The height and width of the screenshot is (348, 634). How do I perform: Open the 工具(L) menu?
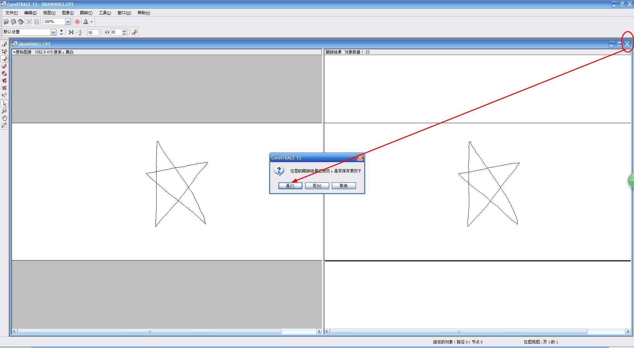[x=105, y=13]
